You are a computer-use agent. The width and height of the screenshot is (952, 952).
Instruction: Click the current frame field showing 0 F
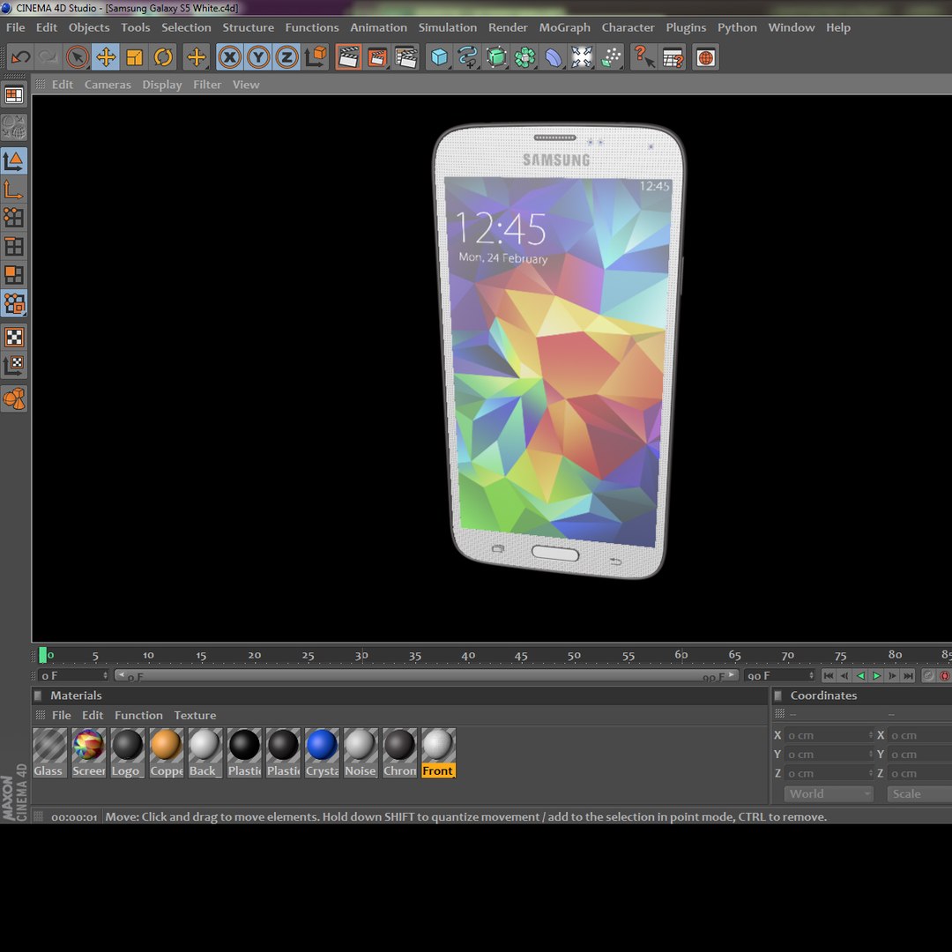pos(73,676)
